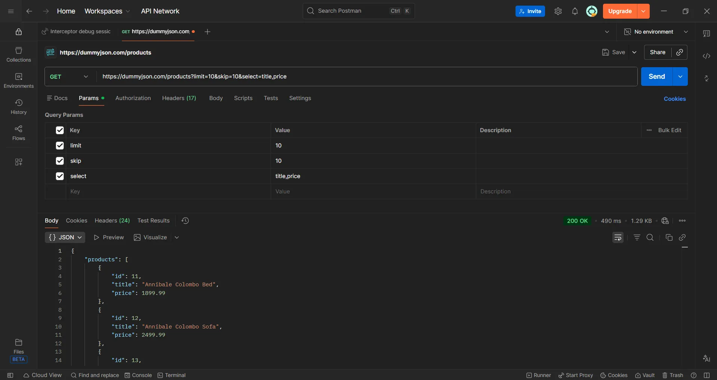This screenshot has width=717, height=380.
Task: Disable the select query parameter checkbox
Action: [60, 176]
